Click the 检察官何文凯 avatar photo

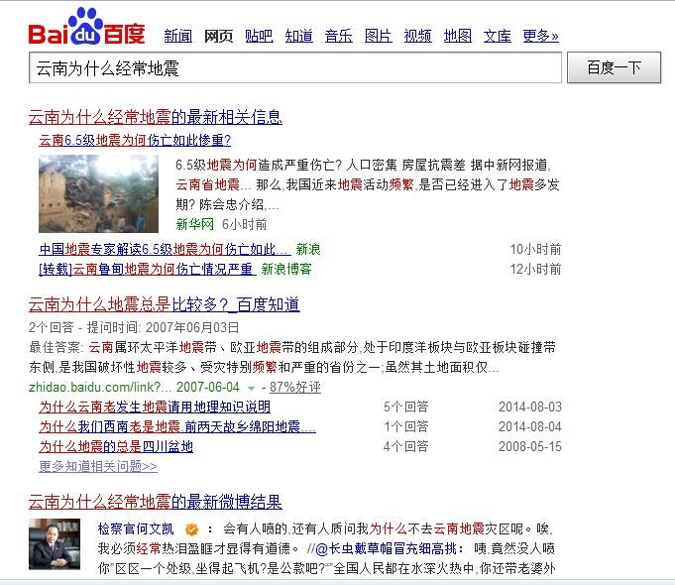click(55, 544)
